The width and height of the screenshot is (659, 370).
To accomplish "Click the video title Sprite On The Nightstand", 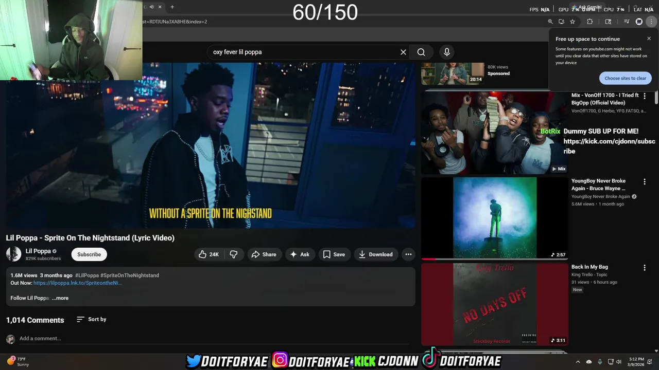I will point(90,238).
